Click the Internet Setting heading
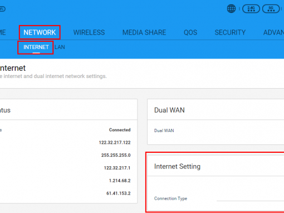Screen dimensions: 284x213 tap(177, 166)
